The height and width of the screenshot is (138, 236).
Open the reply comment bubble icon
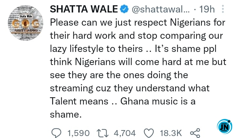(56, 133)
